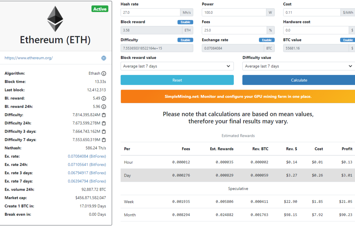Image resolution: width=355 pixels, height=230 pixels.
Task: Select the Week row in rewards table
Action: tap(238, 202)
